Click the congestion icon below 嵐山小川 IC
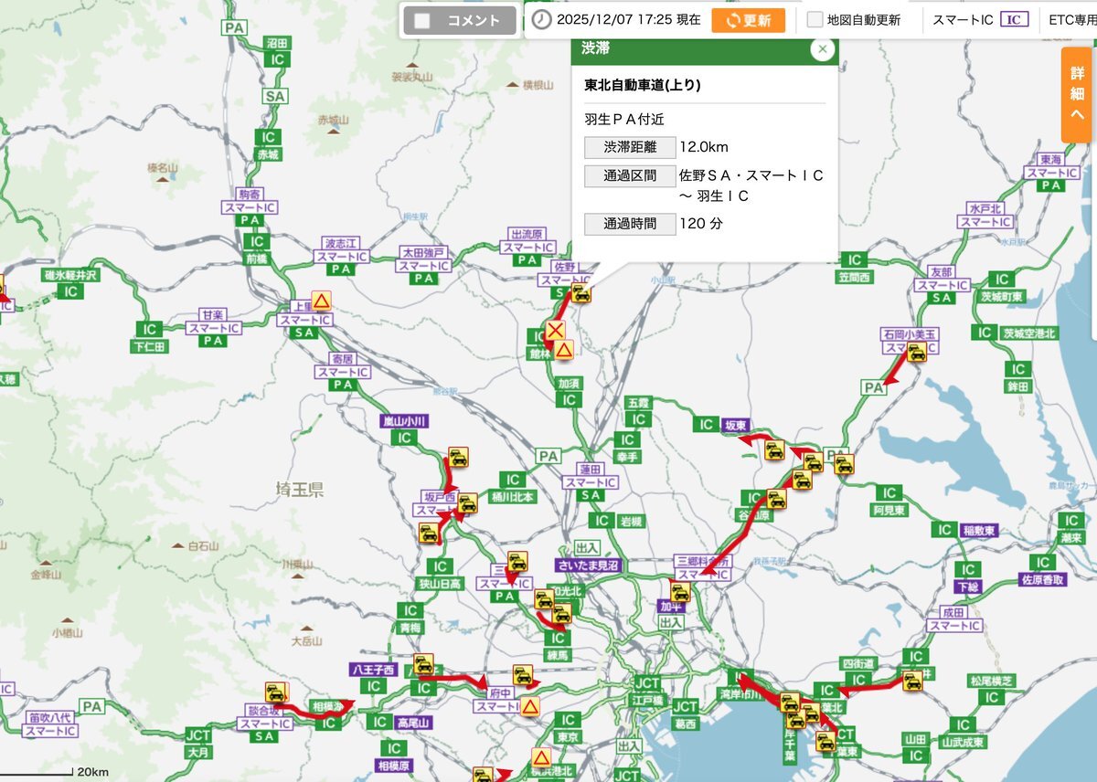The width and height of the screenshot is (1097, 782). click(x=458, y=457)
